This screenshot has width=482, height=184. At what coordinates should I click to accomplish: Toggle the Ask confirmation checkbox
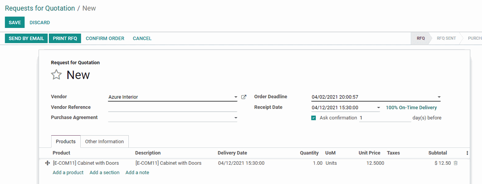(x=313, y=118)
